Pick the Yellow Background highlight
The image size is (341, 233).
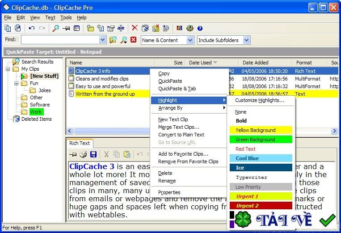pos(261,130)
